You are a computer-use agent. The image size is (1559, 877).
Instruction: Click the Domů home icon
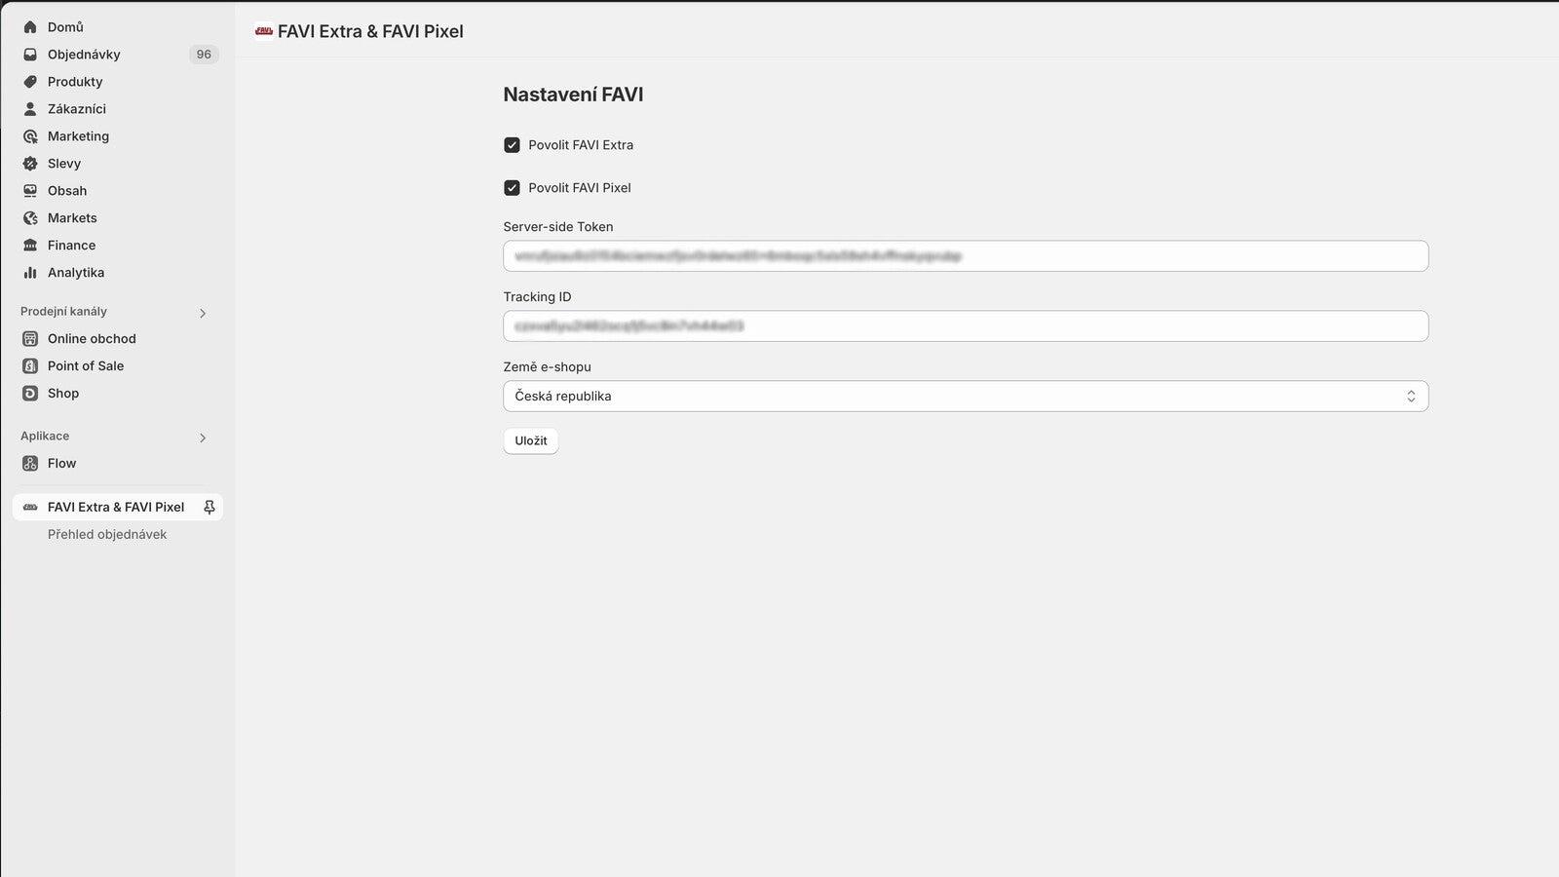click(x=29, y=26)
